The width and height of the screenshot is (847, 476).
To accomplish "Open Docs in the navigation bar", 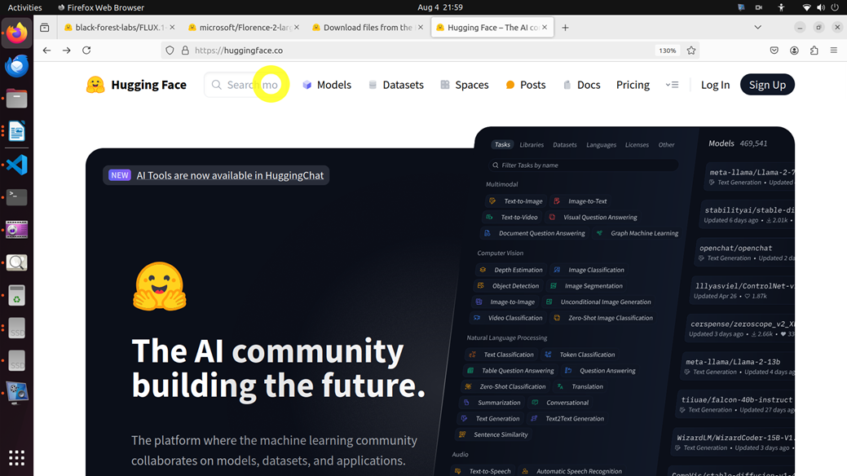I will coord(582,85).
